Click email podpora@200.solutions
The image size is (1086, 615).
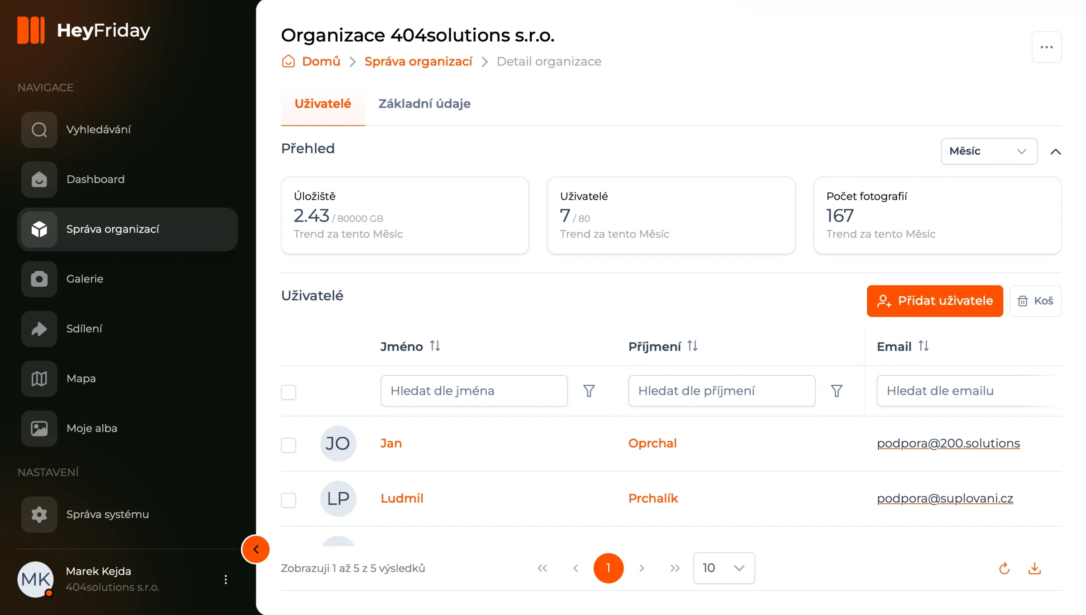coord(948,443)
